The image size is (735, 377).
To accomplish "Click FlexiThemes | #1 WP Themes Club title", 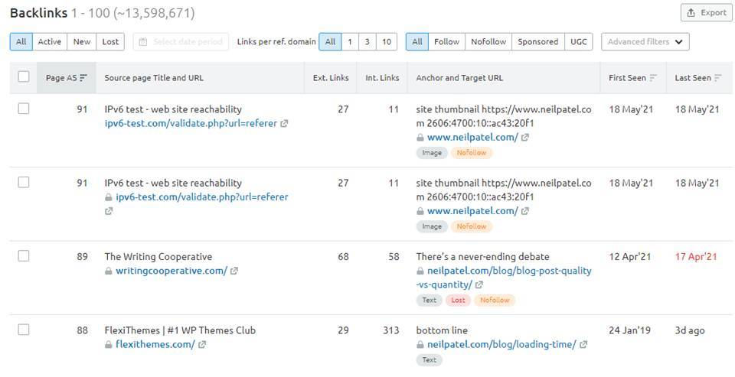I will click(180, 330).
